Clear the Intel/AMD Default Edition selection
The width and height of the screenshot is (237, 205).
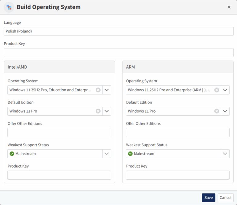(98, 111)
